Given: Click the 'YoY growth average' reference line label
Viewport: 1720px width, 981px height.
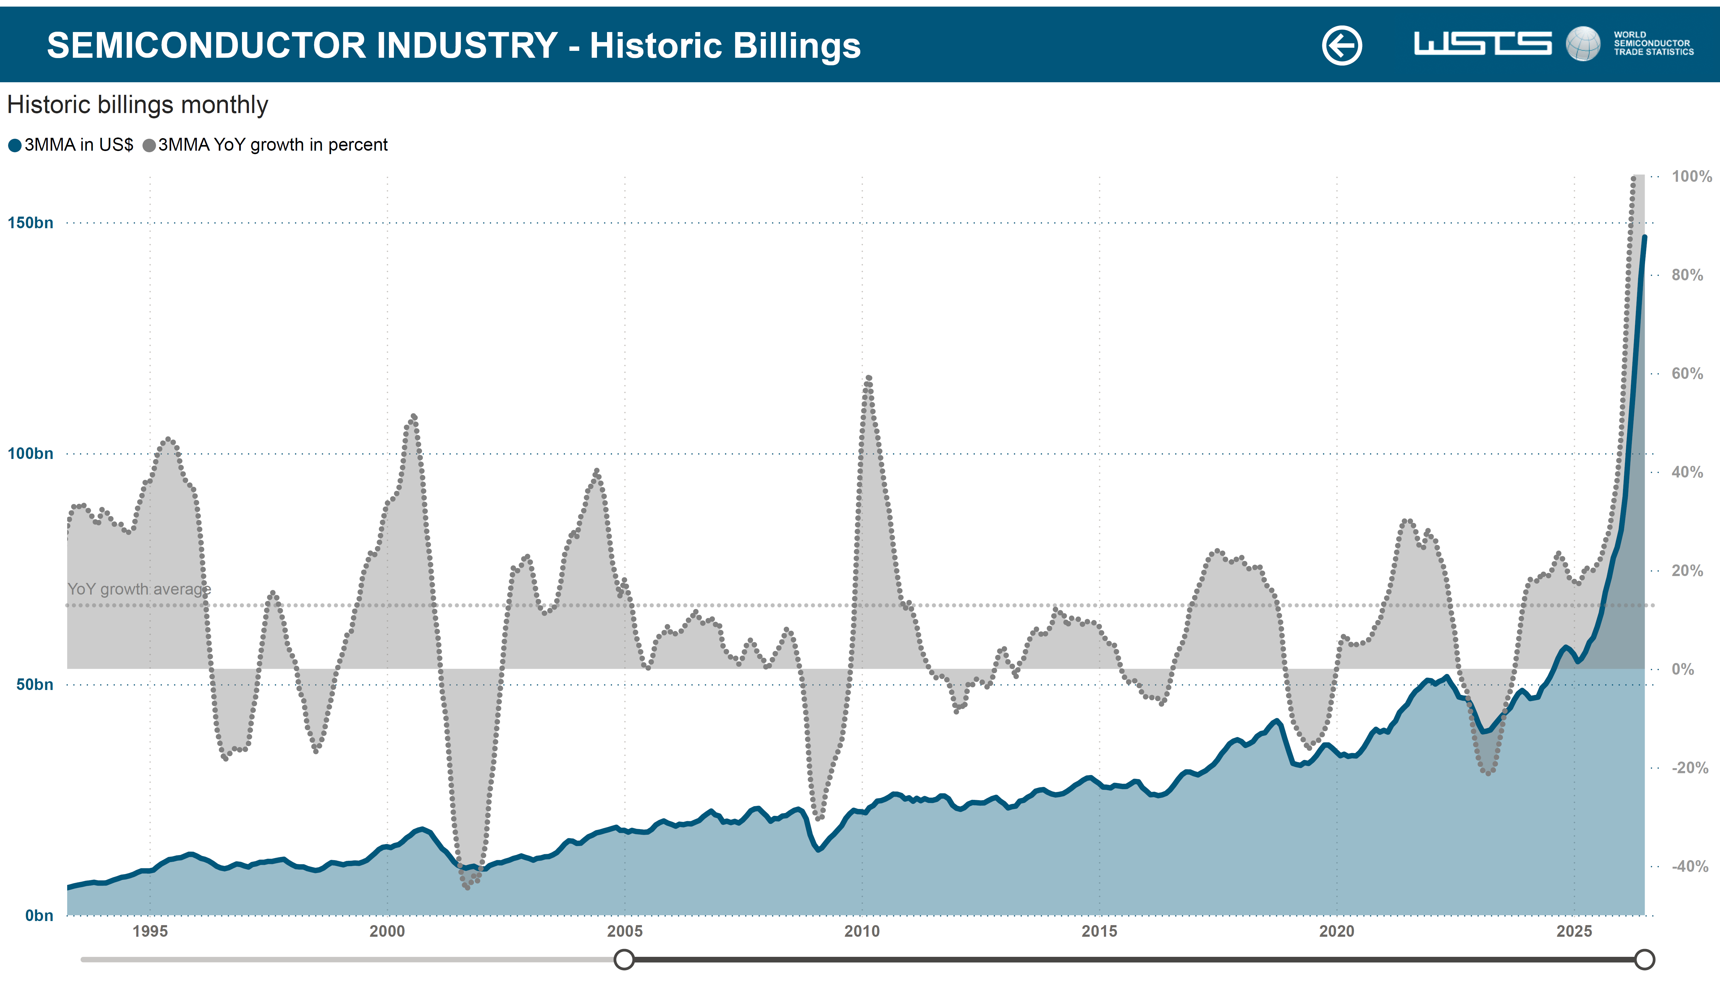Looking at the screenshot, I should 139,589.
